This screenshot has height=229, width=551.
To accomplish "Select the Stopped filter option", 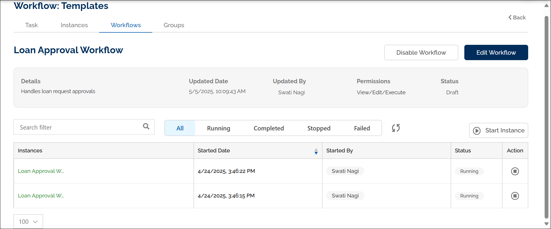I will point(319,128).
